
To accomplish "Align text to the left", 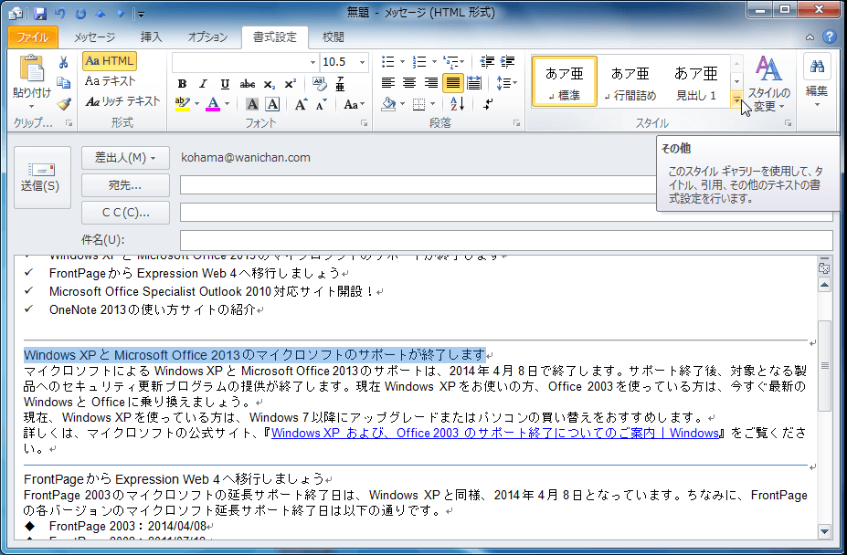I will pyautogui.click(x=387, y=82).
